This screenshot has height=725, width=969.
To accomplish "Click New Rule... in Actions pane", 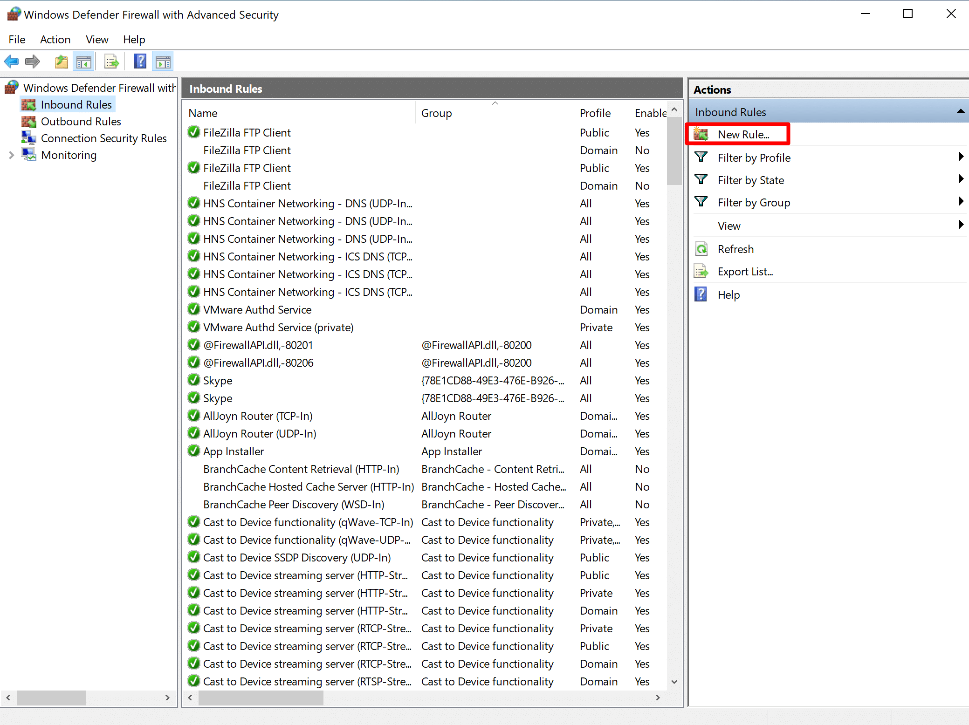I will pos(743,135).
